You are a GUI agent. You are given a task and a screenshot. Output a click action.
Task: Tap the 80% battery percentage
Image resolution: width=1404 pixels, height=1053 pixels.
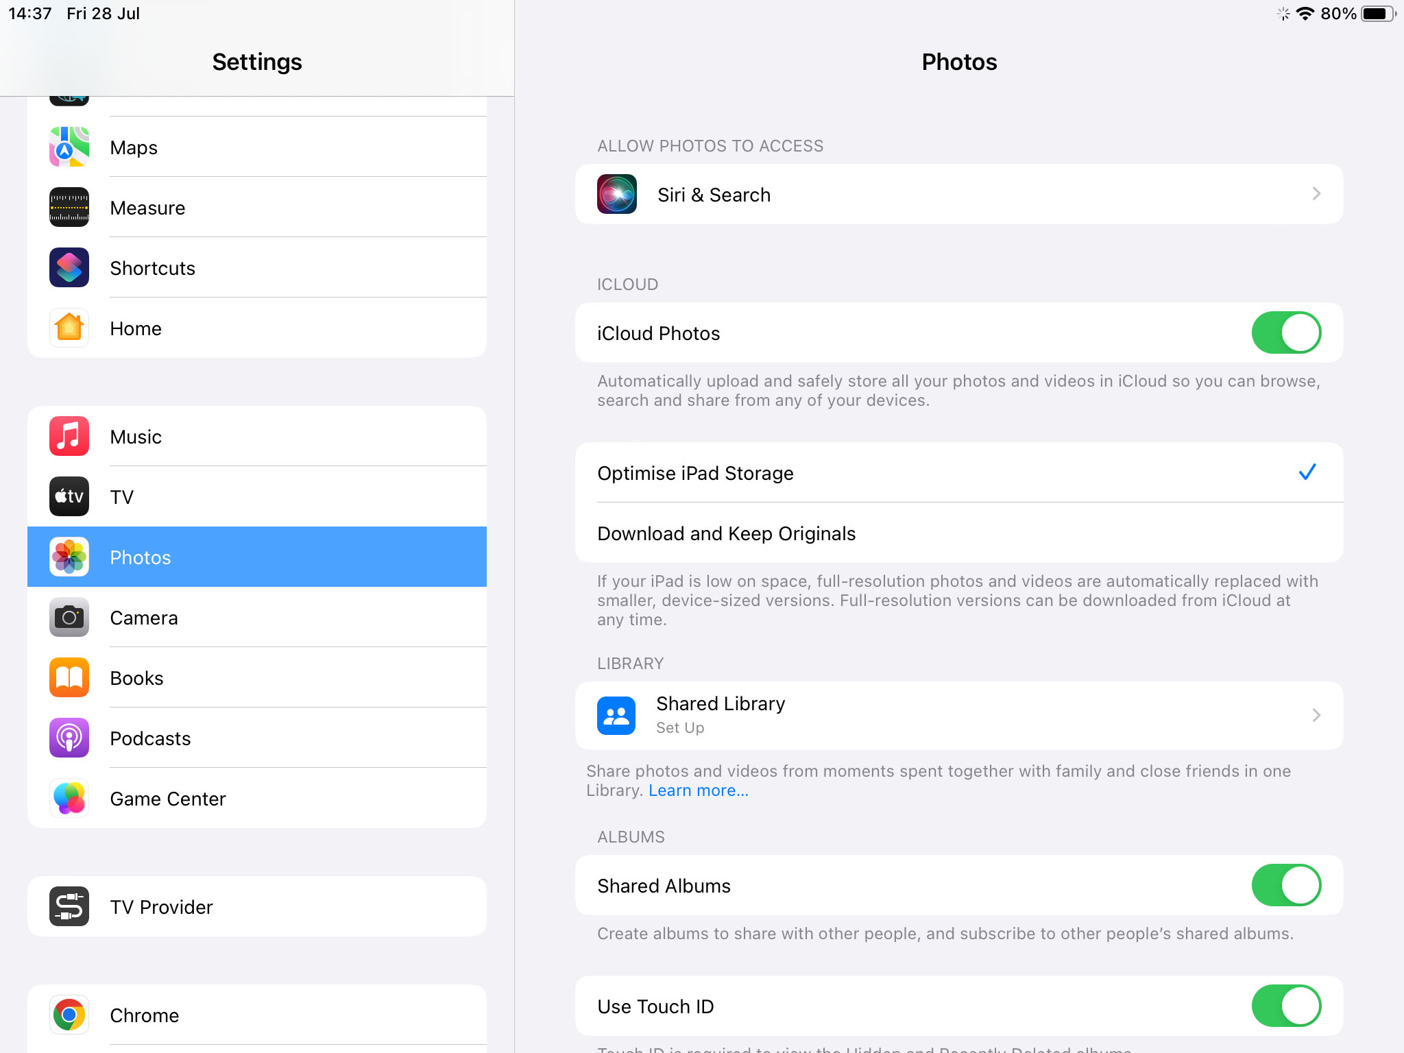click(x=1338, y=14)
